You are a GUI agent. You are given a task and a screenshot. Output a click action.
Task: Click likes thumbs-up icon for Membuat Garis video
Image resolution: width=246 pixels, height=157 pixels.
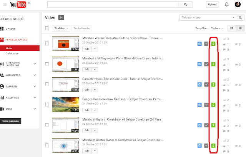(224, 126)
